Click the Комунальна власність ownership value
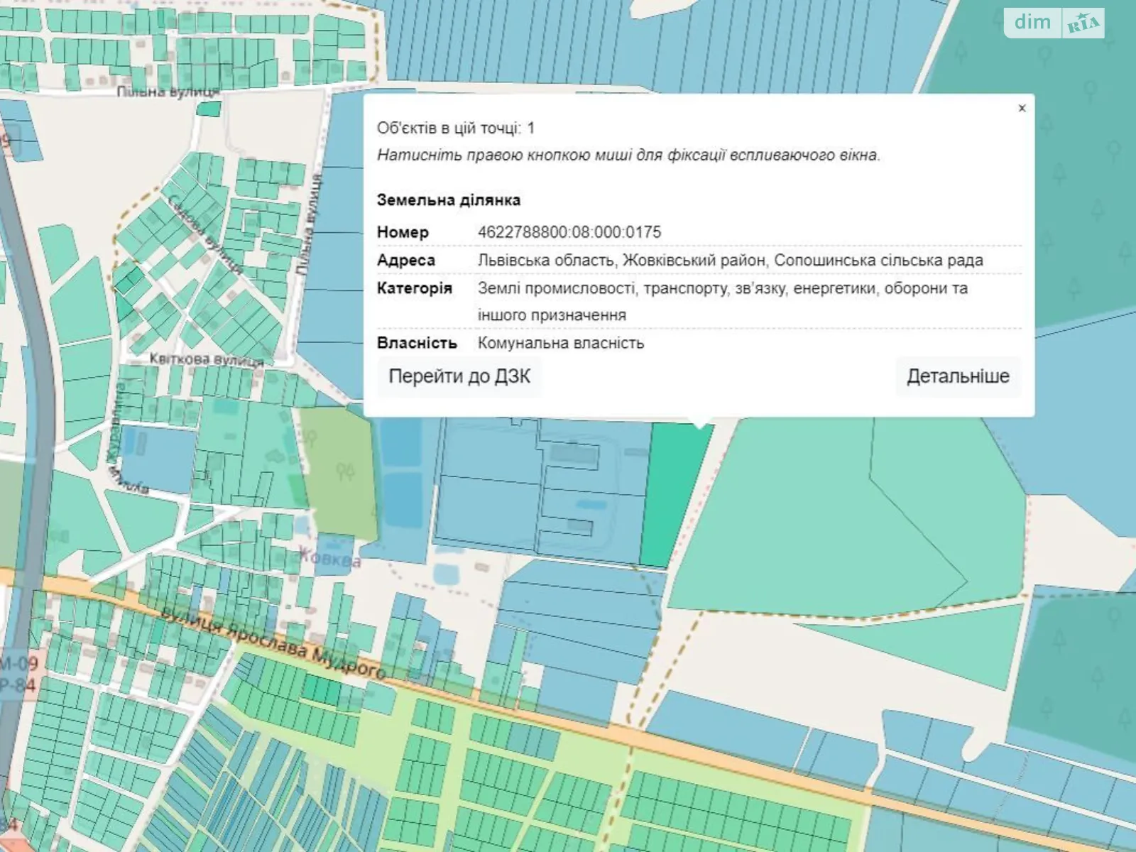 click(561, 343)
